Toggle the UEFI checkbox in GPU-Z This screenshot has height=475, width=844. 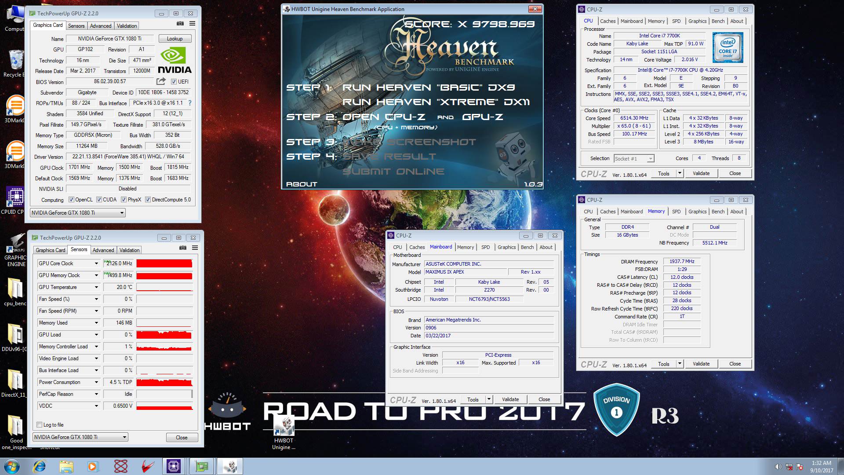click(x=174, y=81)
